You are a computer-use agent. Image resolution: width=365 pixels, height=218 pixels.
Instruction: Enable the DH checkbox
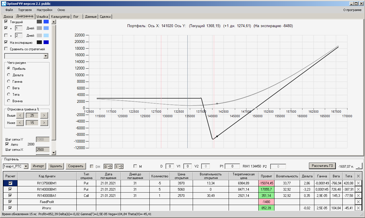pos(92,166)
